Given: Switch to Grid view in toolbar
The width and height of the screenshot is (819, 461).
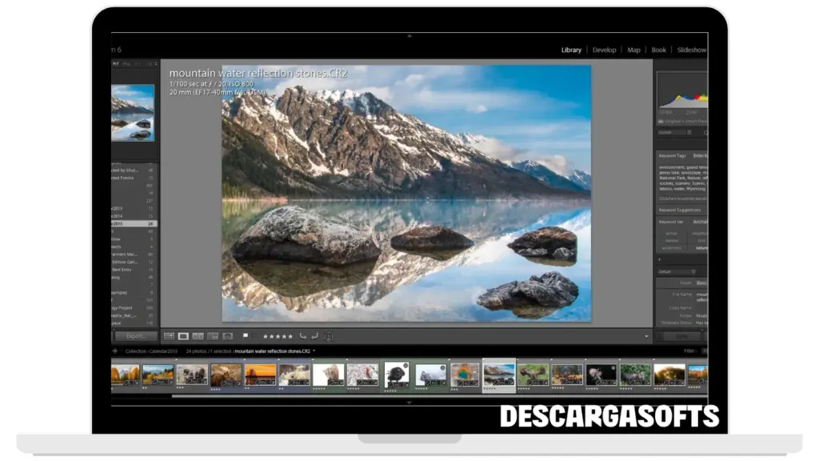Looking at the screenshot, I should 169,336.
